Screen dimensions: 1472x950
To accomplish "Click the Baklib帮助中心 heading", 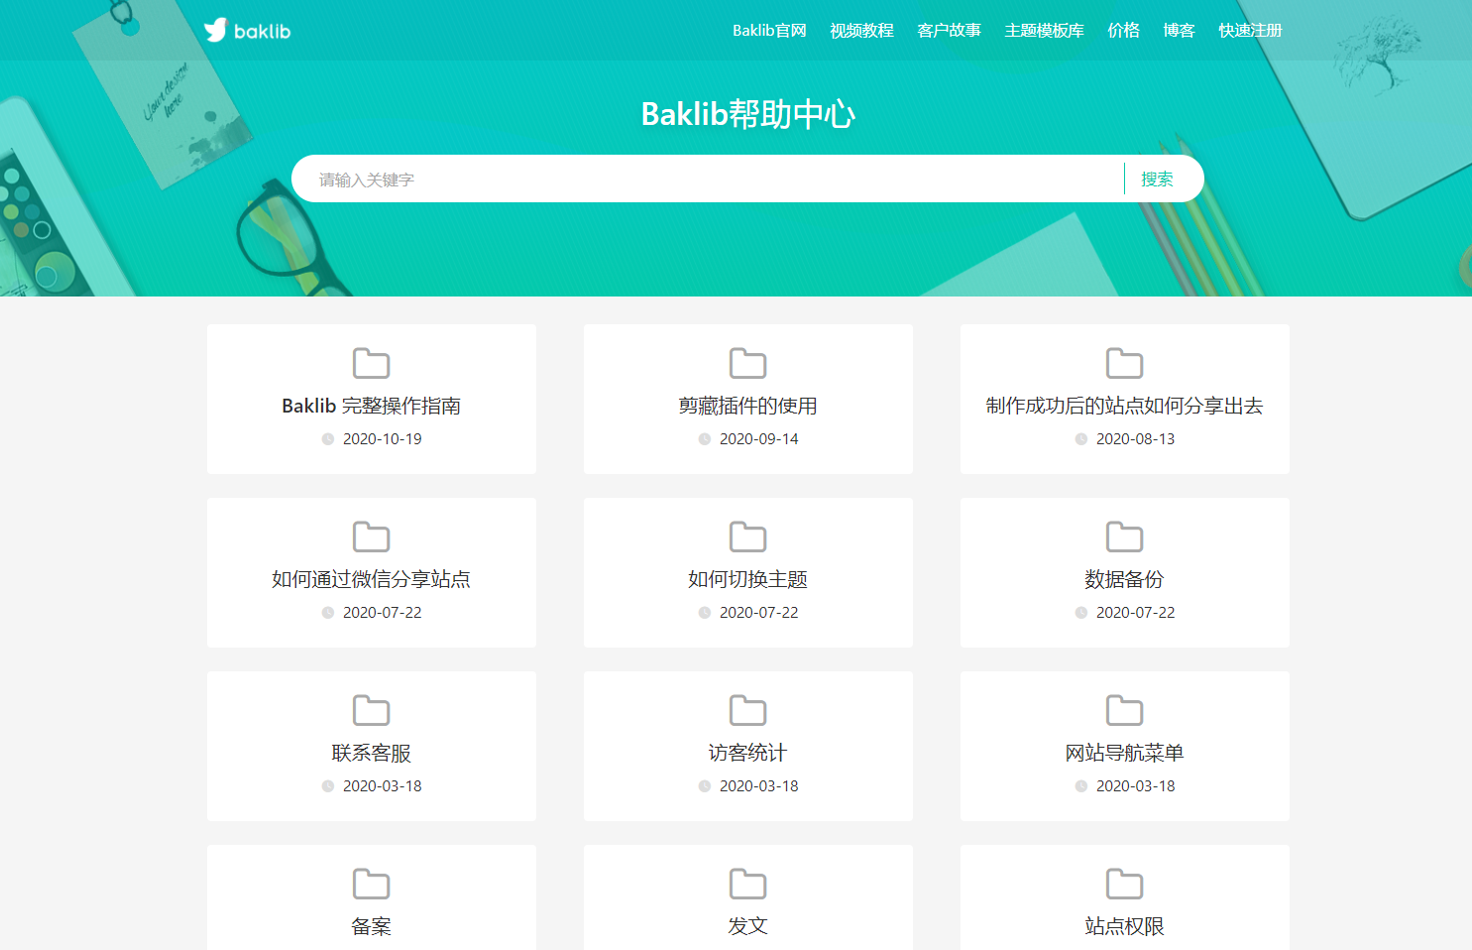I will tap(748, 114).
